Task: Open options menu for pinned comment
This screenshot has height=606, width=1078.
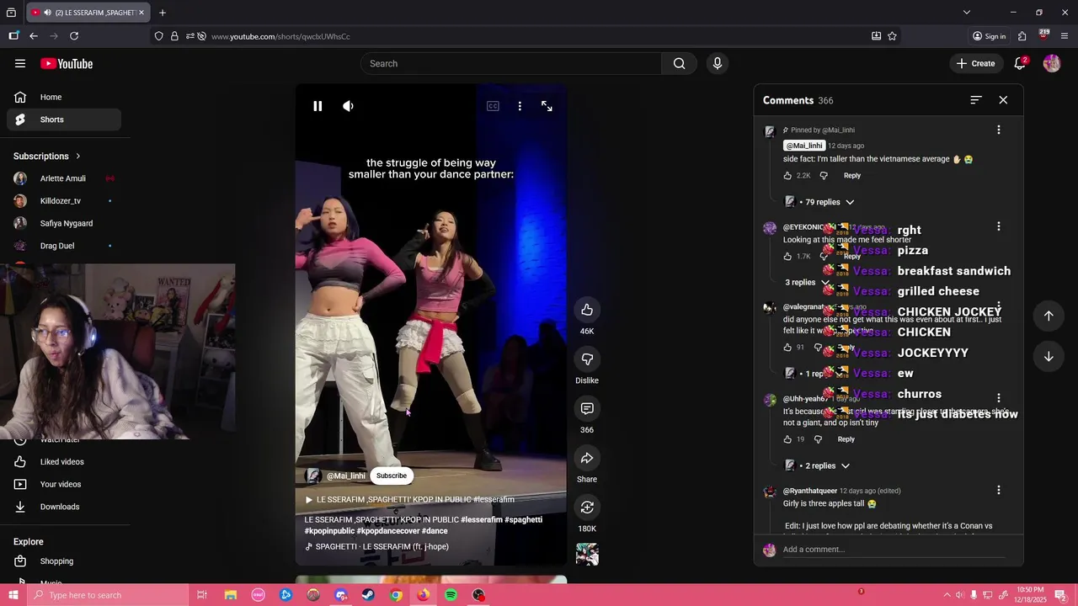Action: click(998, 130)
